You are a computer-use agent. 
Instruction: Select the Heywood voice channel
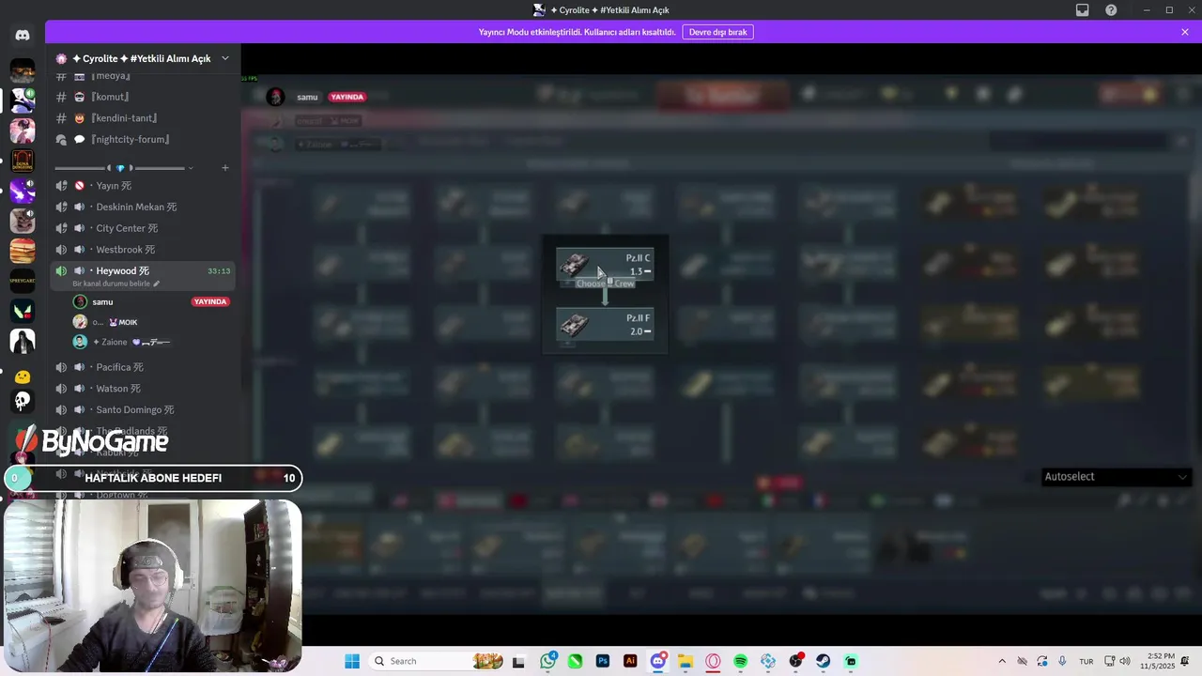click(x=141, y=276)
